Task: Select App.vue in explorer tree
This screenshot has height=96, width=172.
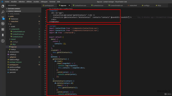Action: (23, 47)
